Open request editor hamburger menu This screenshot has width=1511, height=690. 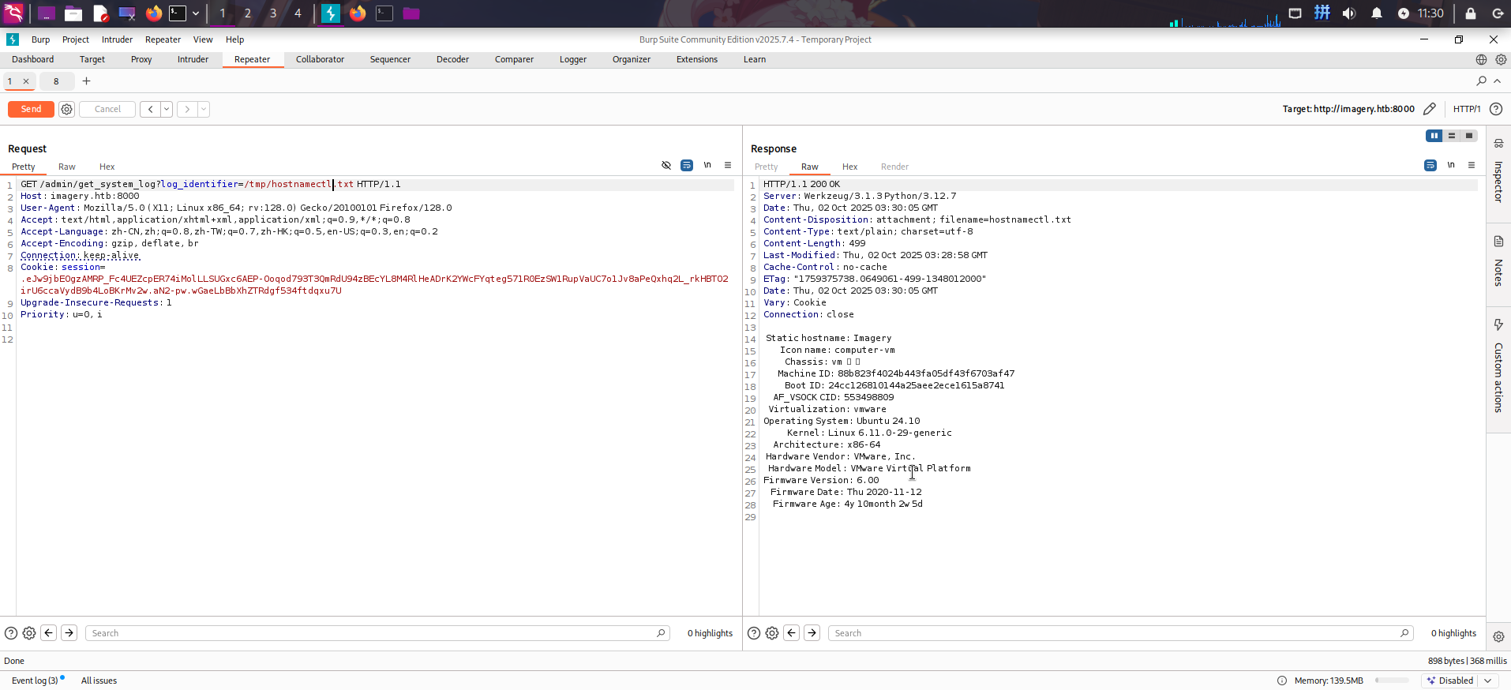click(728, 165)
